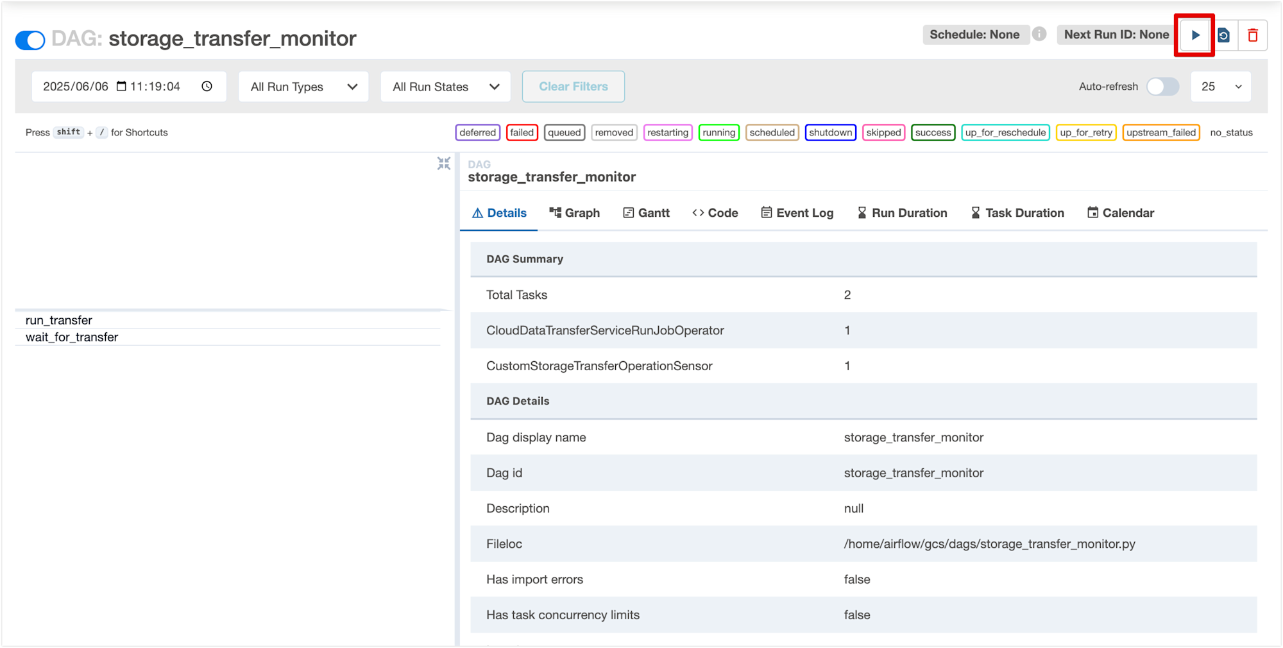Click the removed status legend

pyautogui.click(x=614, y=133)
